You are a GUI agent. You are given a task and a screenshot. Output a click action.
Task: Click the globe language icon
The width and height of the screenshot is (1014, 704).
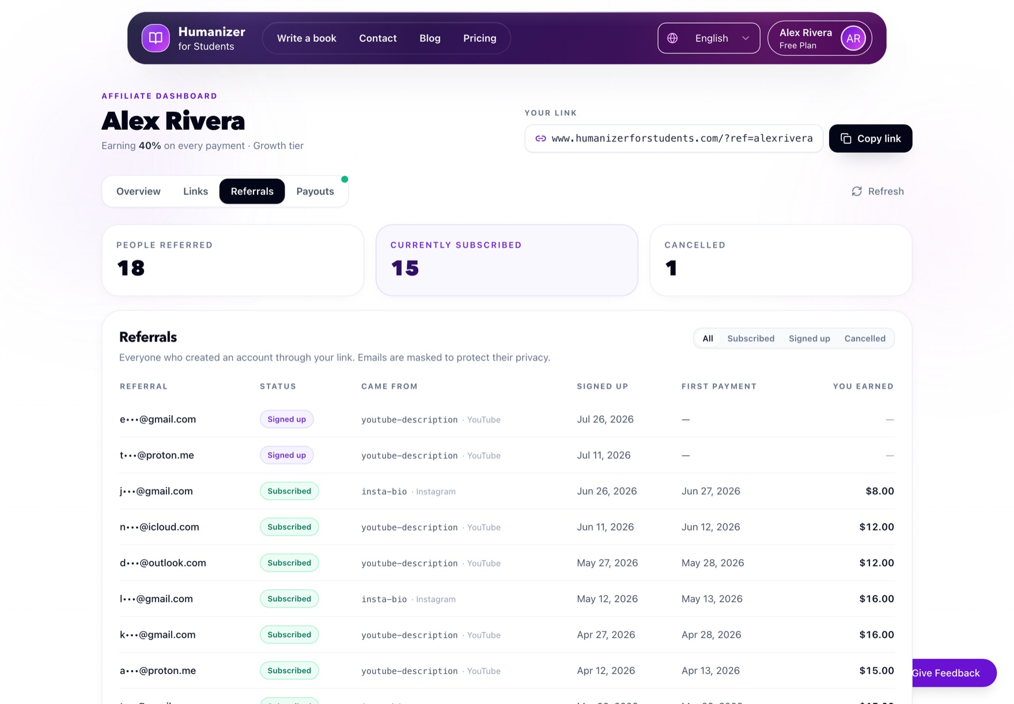coord(672,38)
